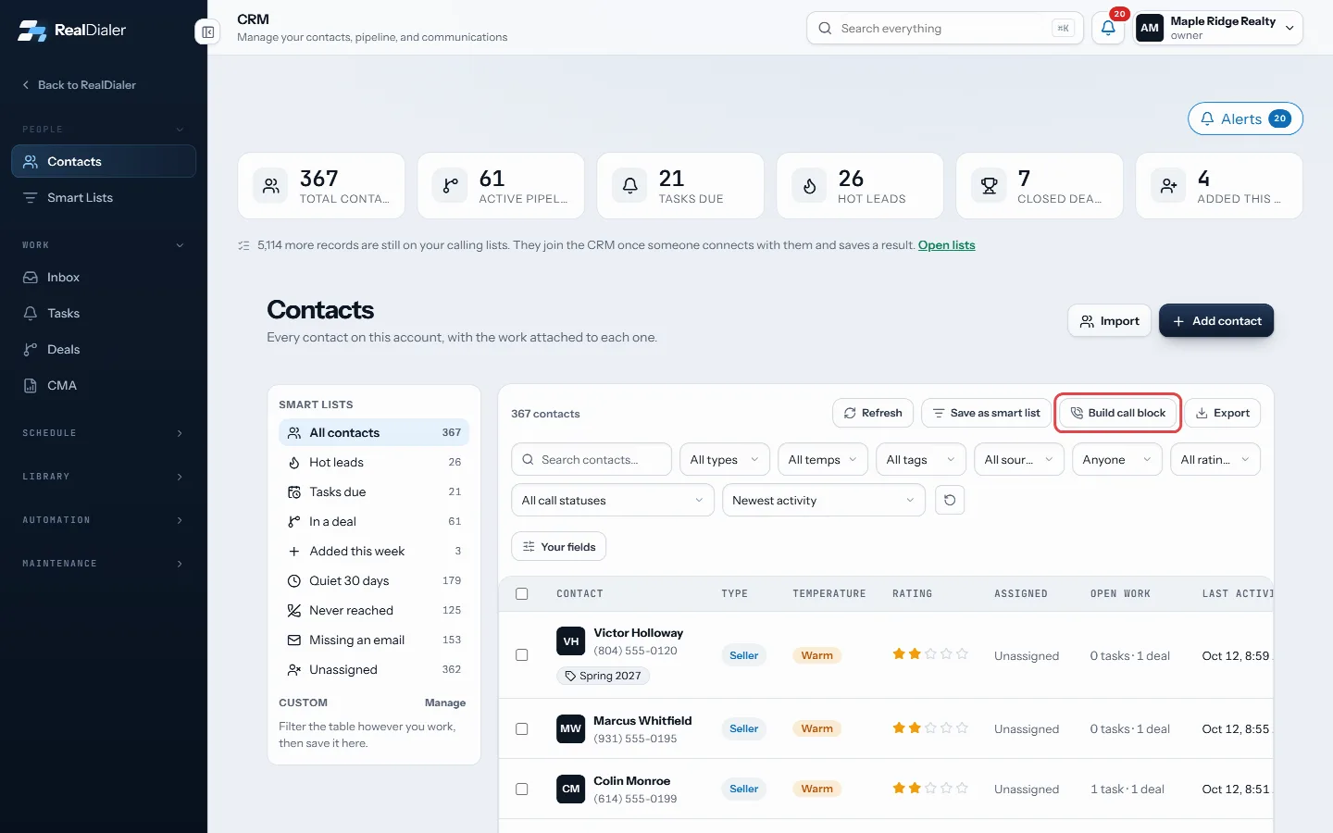Open the Newest activity sort dropdown

coord(825,500)
